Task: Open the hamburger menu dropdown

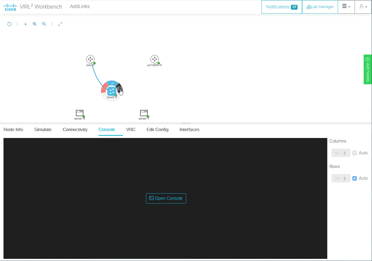Action: point(346,6)
